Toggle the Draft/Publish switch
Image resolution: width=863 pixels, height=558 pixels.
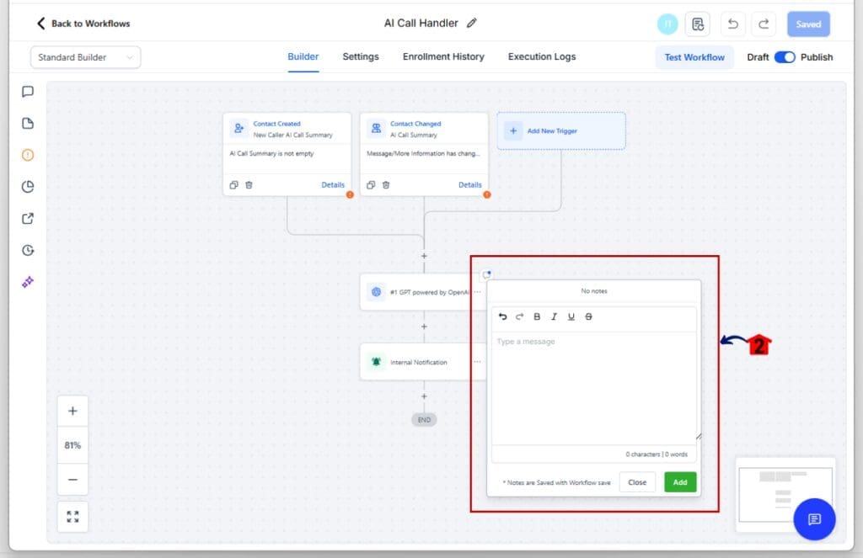point(785,57)
